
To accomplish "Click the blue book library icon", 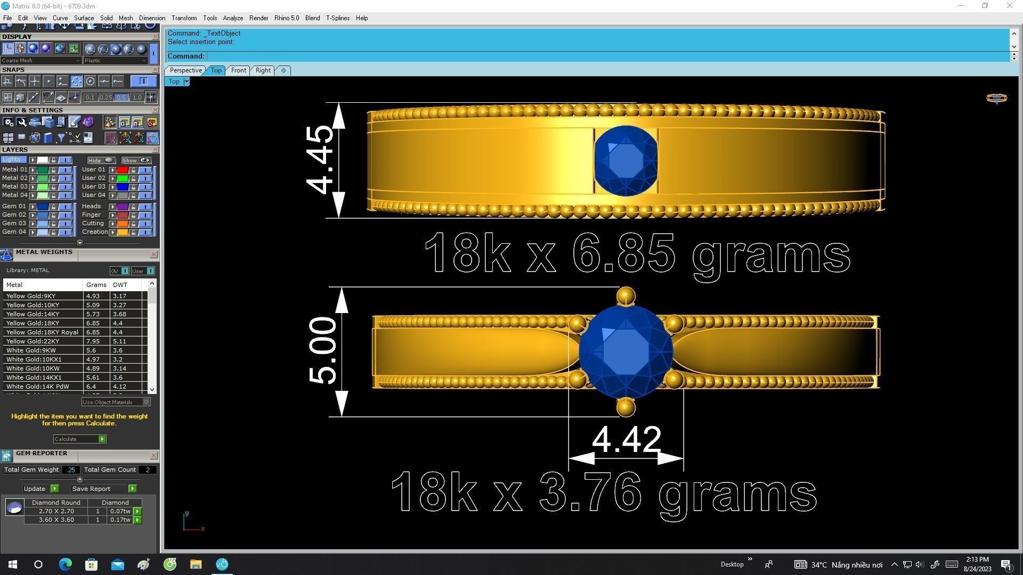I will tap(48, 138).
